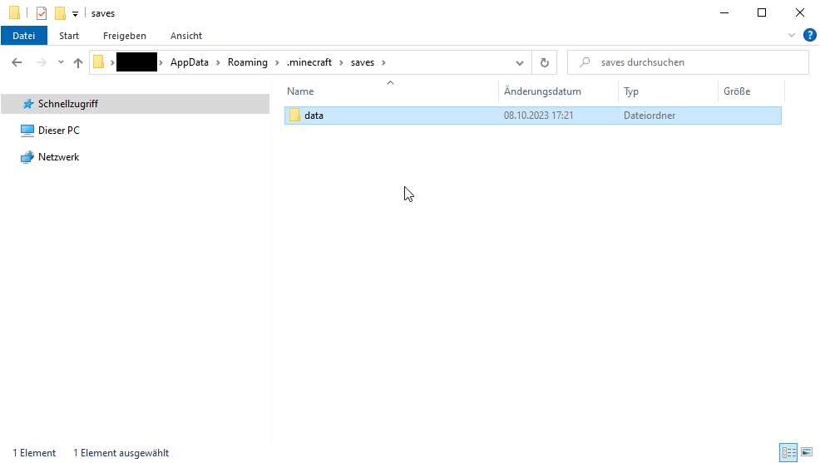Minimize the saves window
820x463 pixels.
coord(724,13)
